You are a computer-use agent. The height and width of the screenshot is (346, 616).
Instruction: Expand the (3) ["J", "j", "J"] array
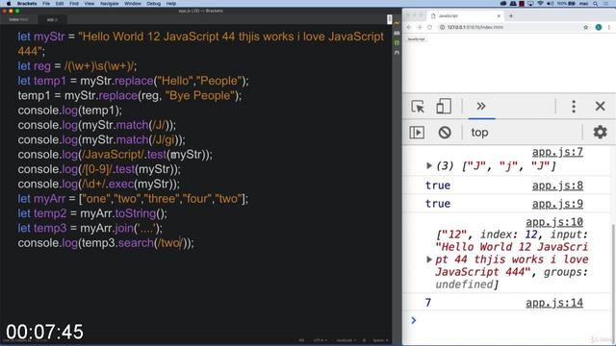tap(429, 166)
